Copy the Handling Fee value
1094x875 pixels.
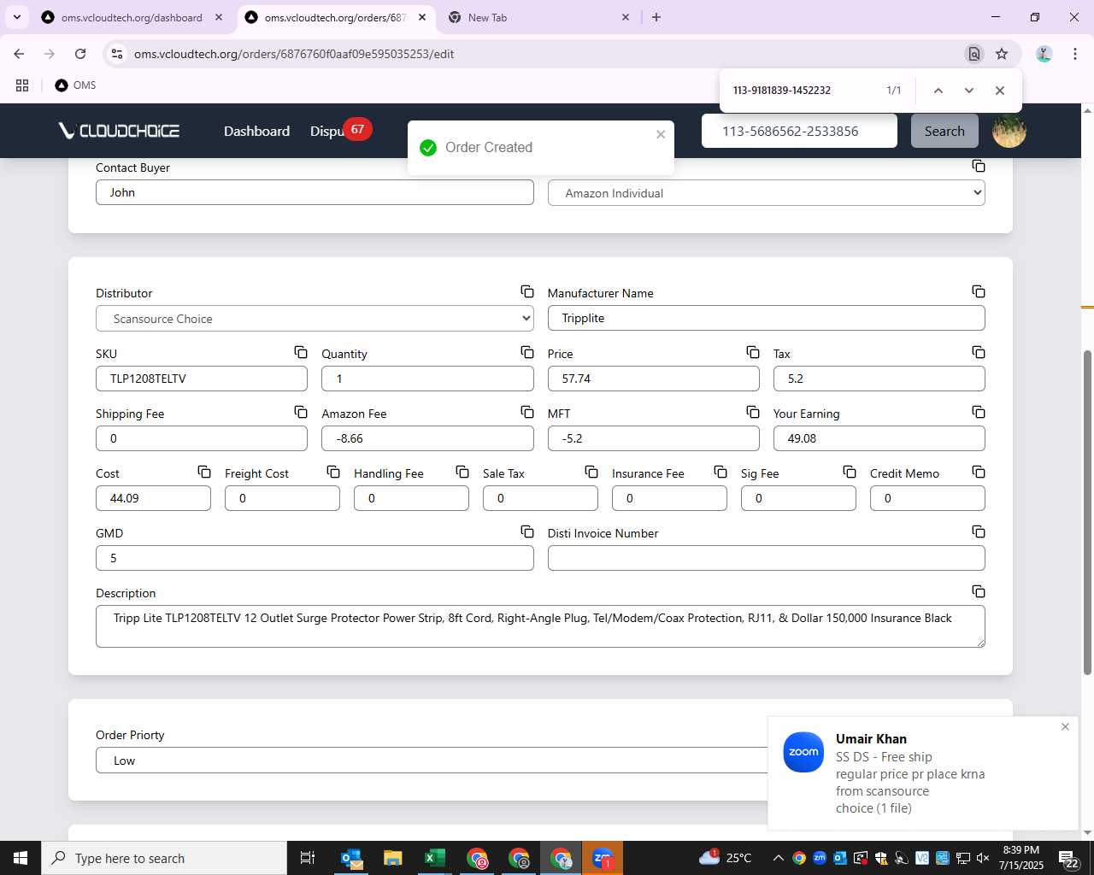(462, 472)
